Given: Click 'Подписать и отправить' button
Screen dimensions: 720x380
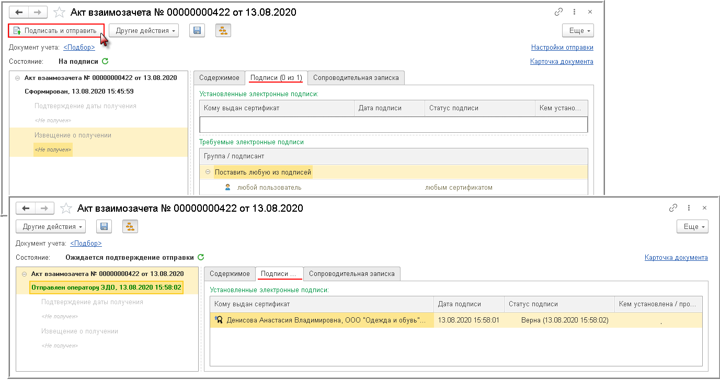Looking at the screenshot, I should [x=56, y=31].
